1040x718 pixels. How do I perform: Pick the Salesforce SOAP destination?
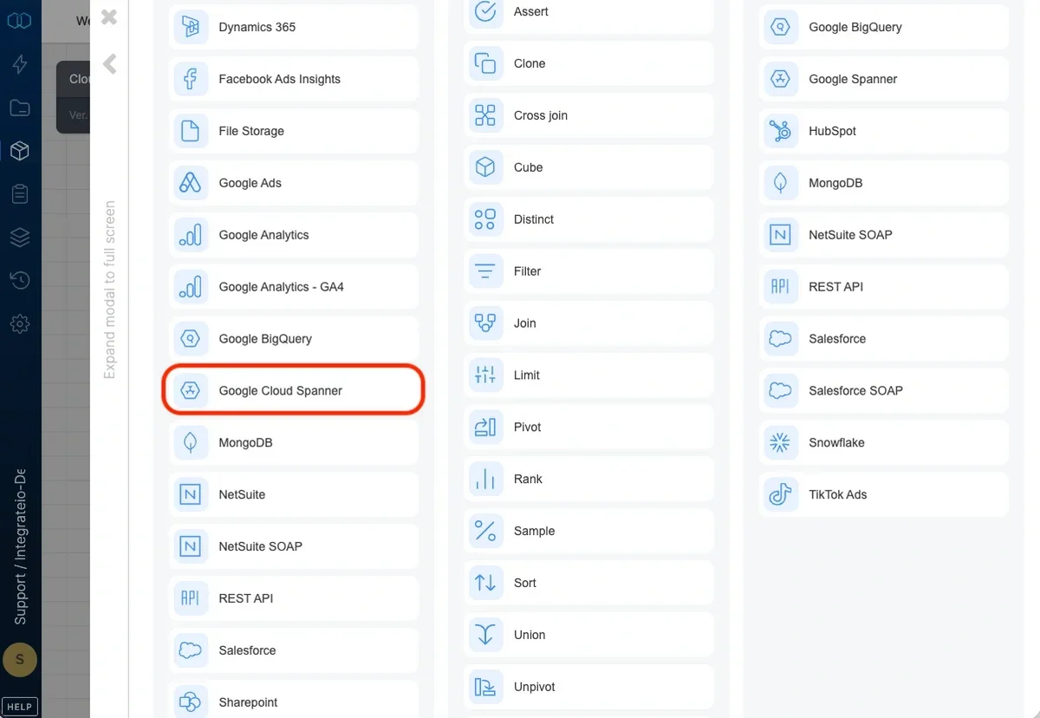884,391
